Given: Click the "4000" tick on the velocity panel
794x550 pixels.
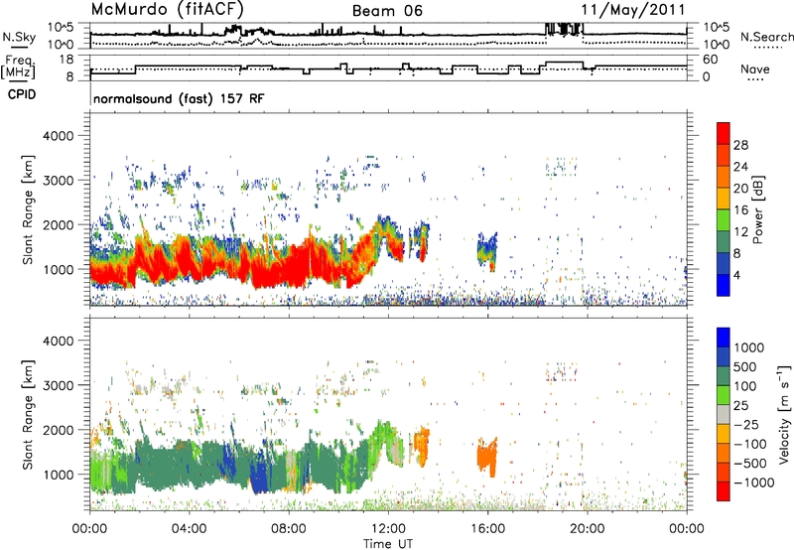Looking at the screenshot, I should tap(61, 341).
